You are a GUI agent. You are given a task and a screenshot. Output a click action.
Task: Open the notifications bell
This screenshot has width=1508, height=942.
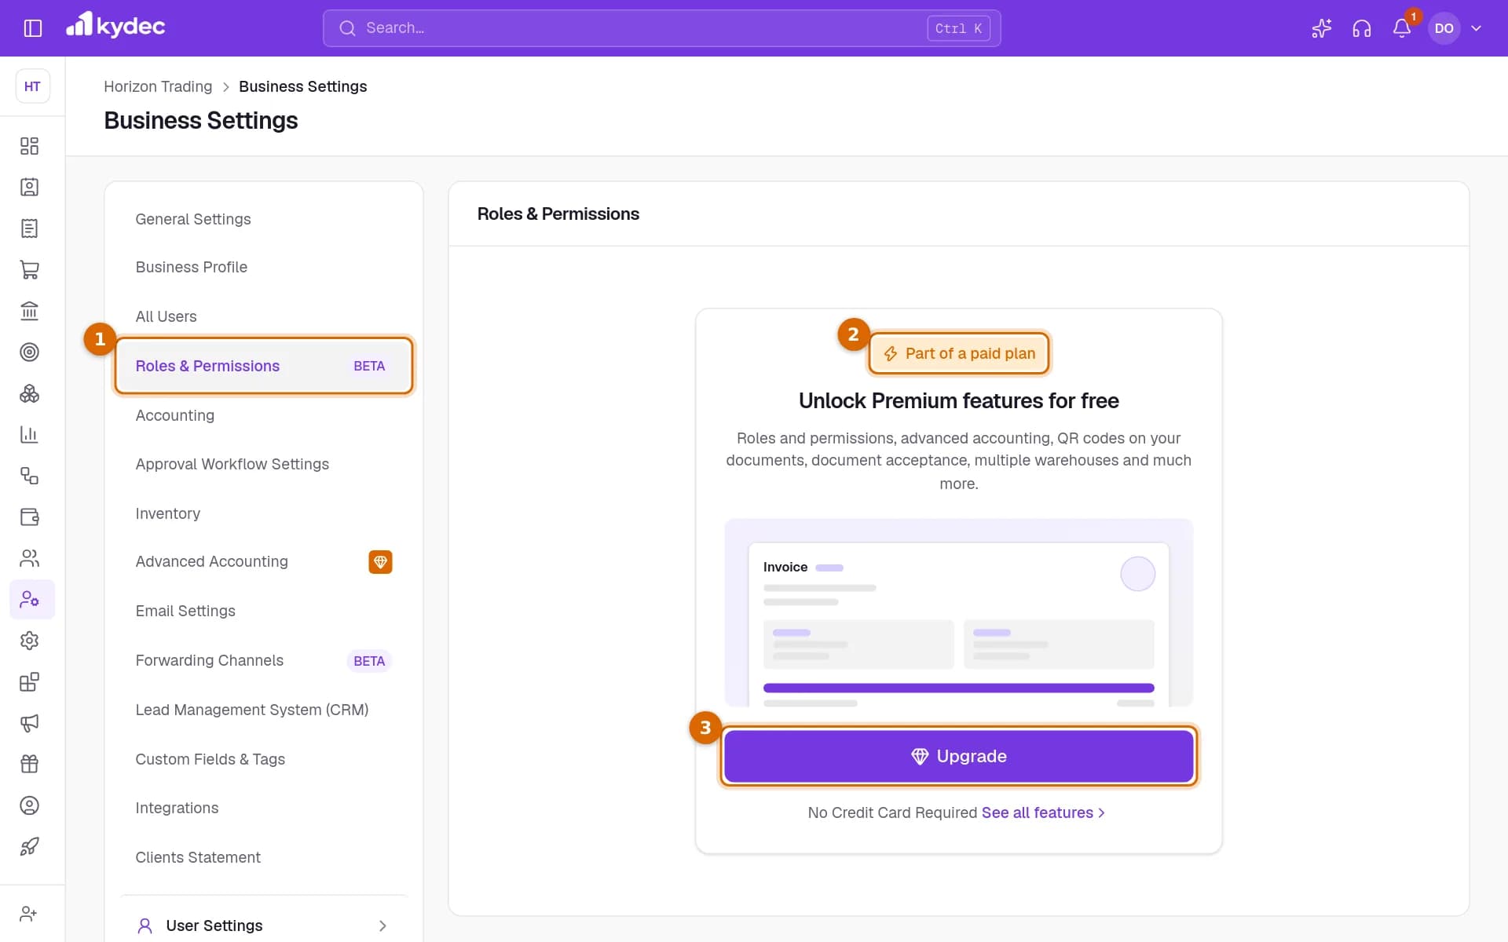click(x=1402, y=28)
